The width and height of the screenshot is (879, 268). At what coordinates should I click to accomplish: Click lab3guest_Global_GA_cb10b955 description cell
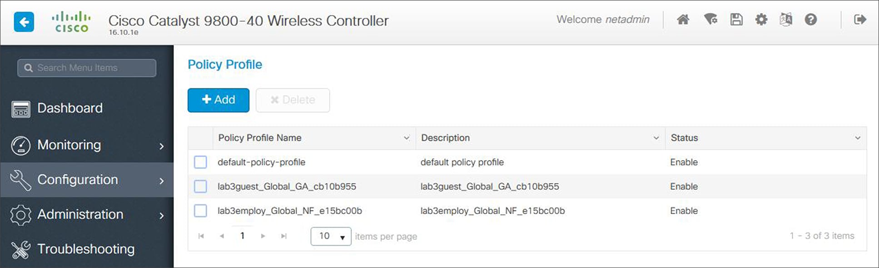pos(490,186)
